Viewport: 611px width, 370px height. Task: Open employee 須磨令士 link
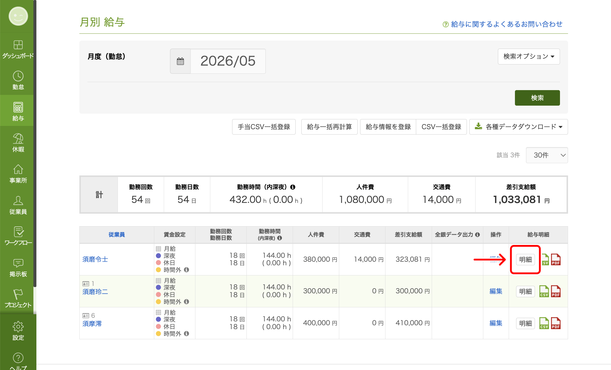tap(95, 259)
